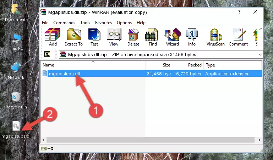
Task: Select the Network desktop icon
Action: tap(16, 71)
